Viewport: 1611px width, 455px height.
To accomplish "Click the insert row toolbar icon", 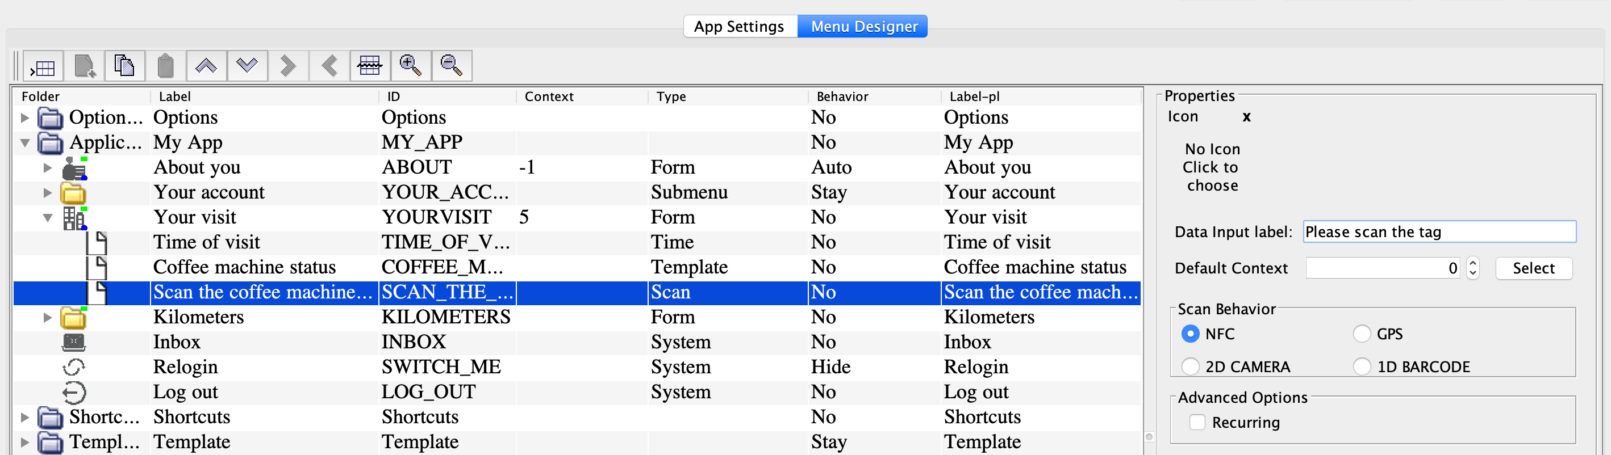I will point(43,66).
